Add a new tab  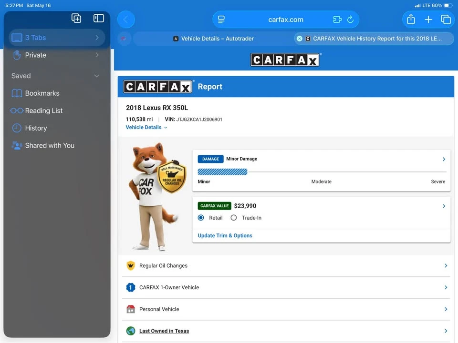[428, 20]
